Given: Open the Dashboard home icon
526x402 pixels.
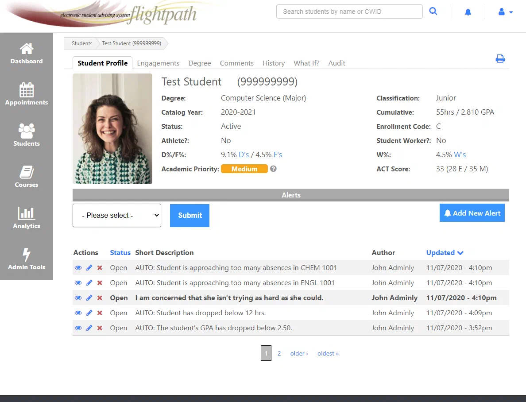Looking at the screenshot, I should [x=27, y=49].
